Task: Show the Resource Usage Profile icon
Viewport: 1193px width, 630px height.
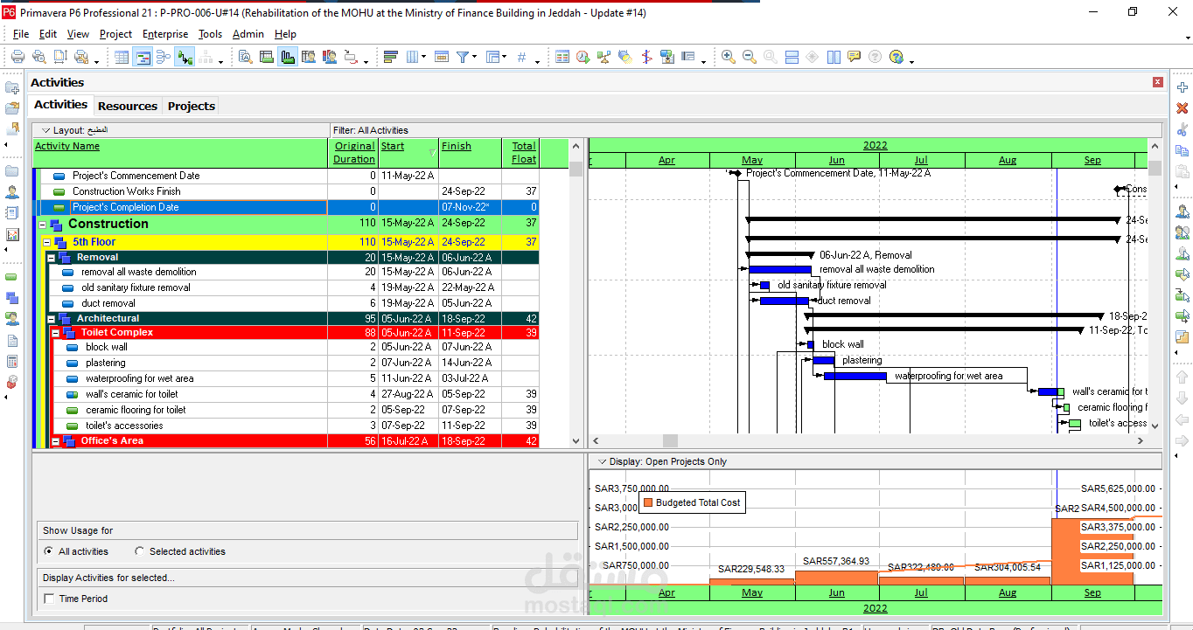Action: [x=330, y=57]
